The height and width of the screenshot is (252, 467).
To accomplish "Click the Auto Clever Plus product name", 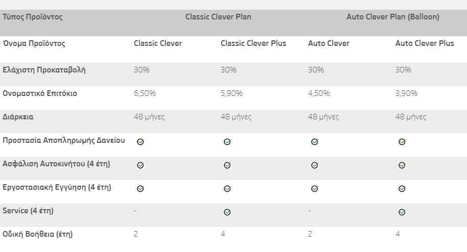I will [x=425, y=43].
